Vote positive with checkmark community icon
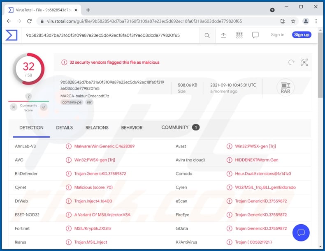Viewport: 325px width, 251px height. pos(44,107)
